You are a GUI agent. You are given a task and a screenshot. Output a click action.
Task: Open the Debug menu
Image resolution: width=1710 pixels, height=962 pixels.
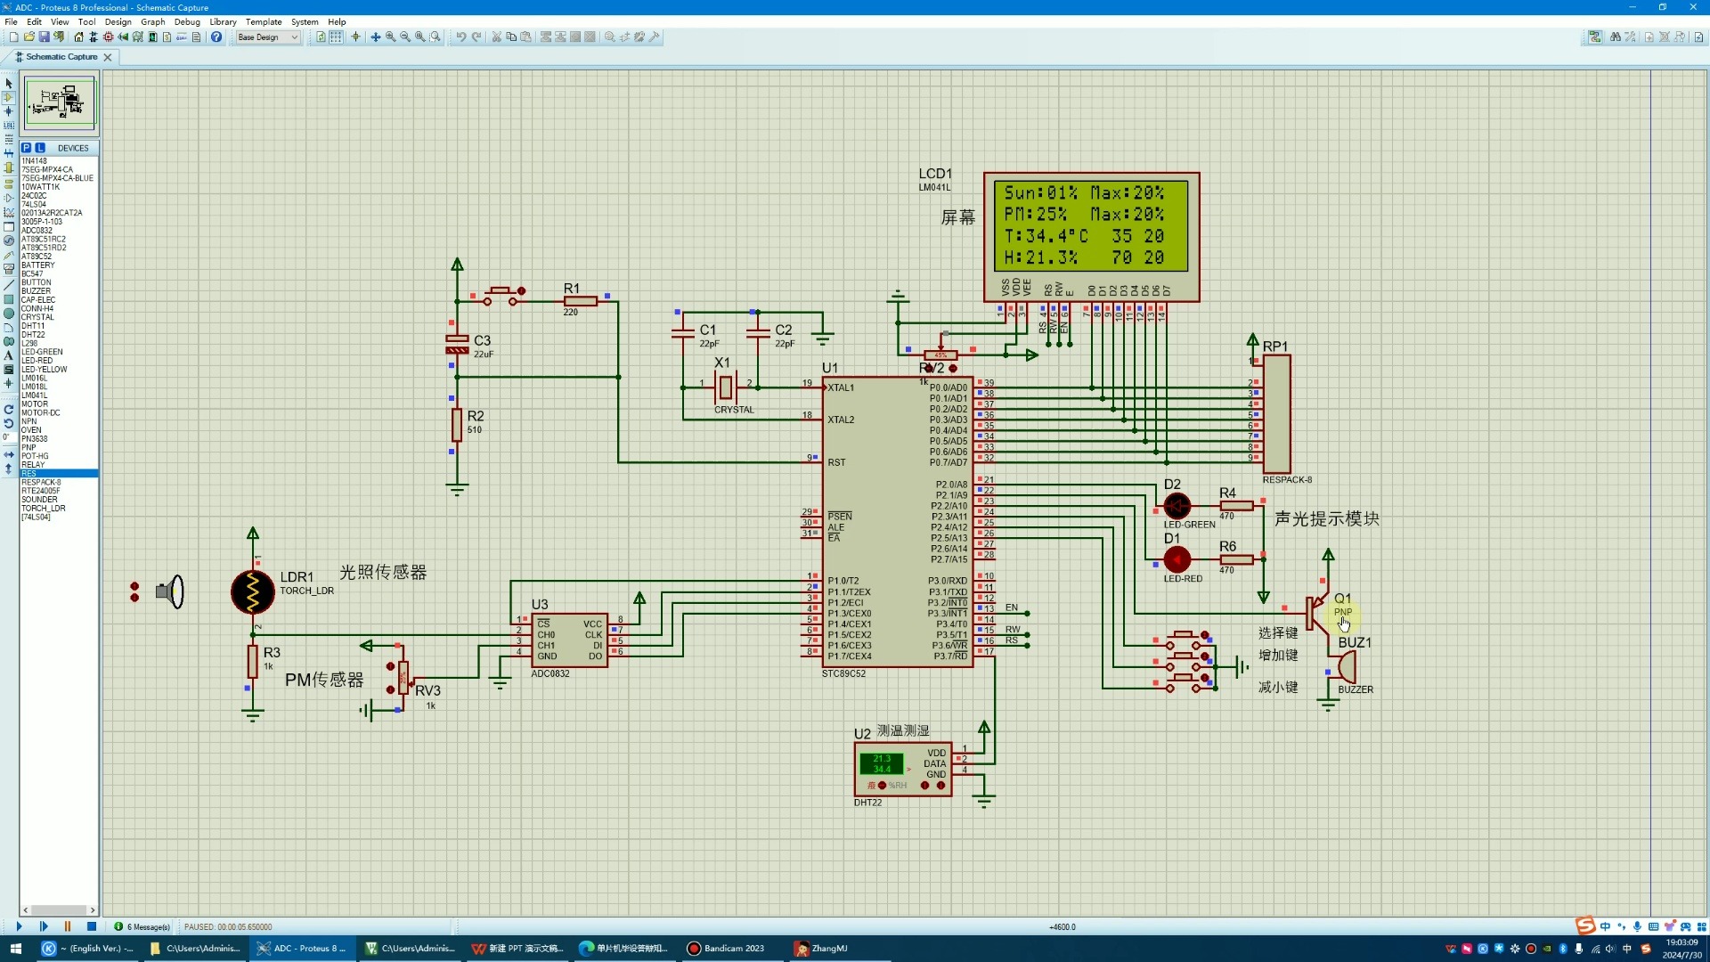pyautogui.click(x=187, y=21)
